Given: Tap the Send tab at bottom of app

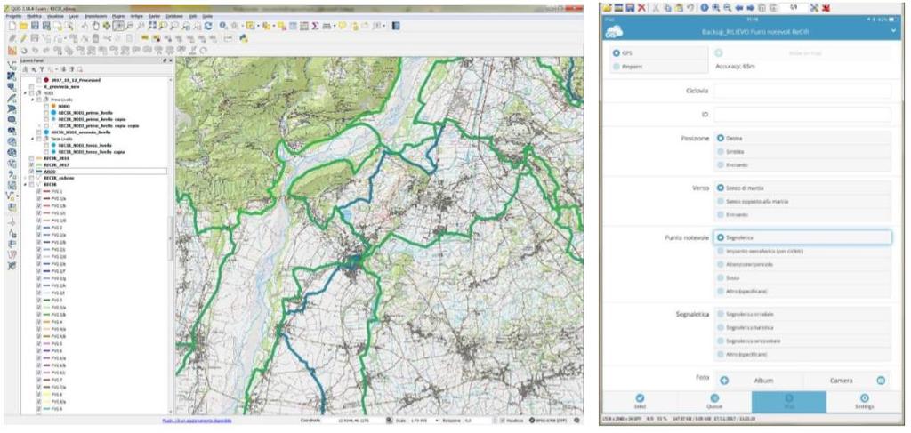Looking at the screenshot, I should [639, 402].
